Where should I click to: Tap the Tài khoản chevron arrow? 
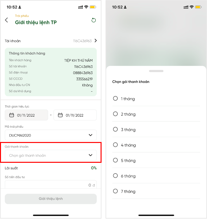click(95, 41)
